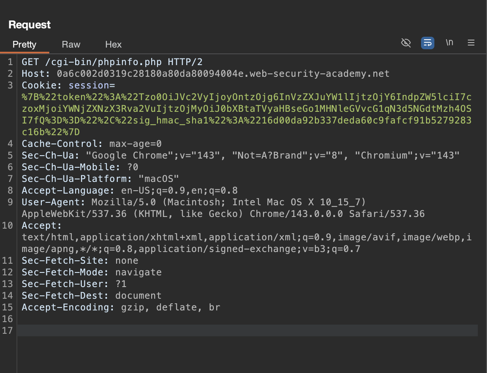Toggle the \n non-printable characters button

coord(449,43)
